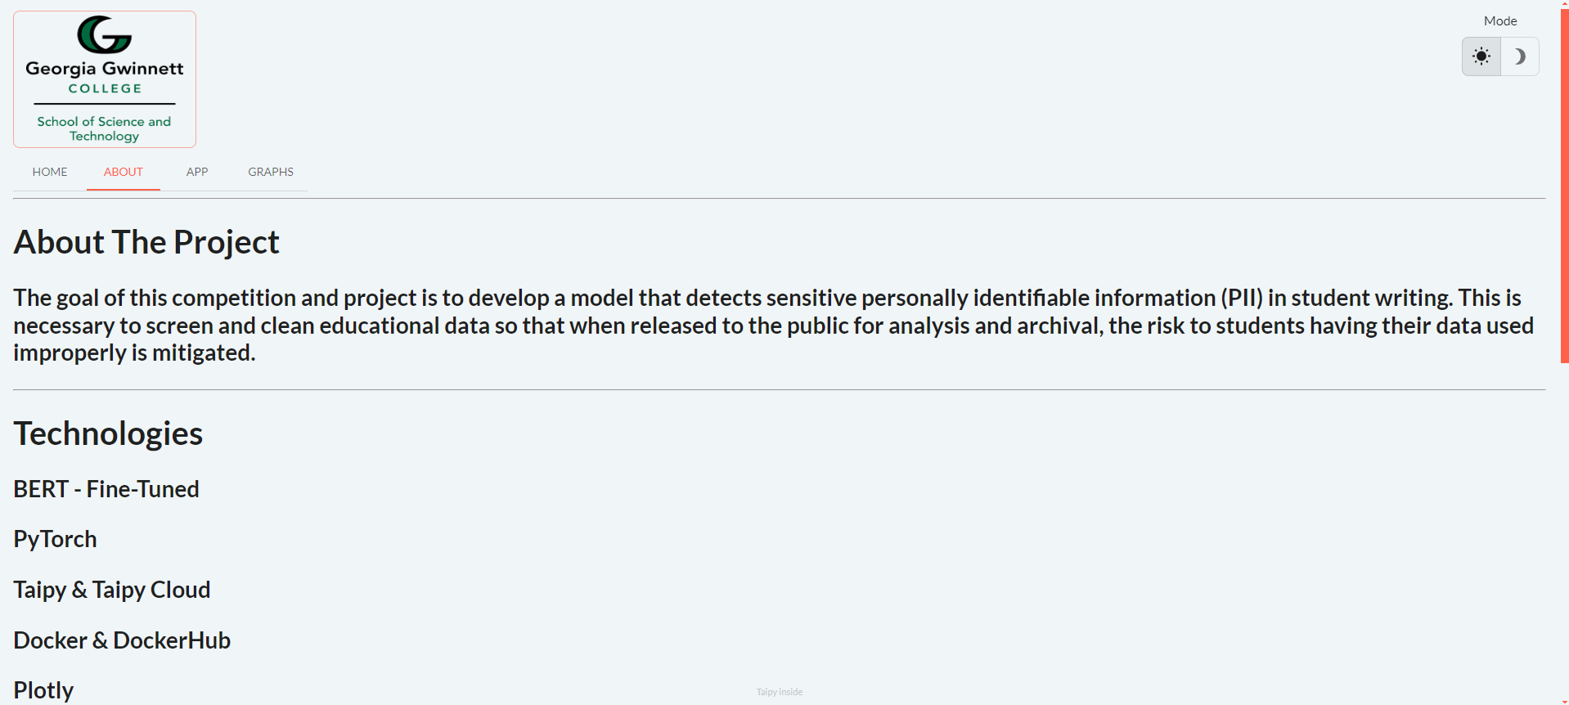Click the 'Taipy inside' footer link
The height and width of the screenshot is (705, 1569).
tap(780, 692)
